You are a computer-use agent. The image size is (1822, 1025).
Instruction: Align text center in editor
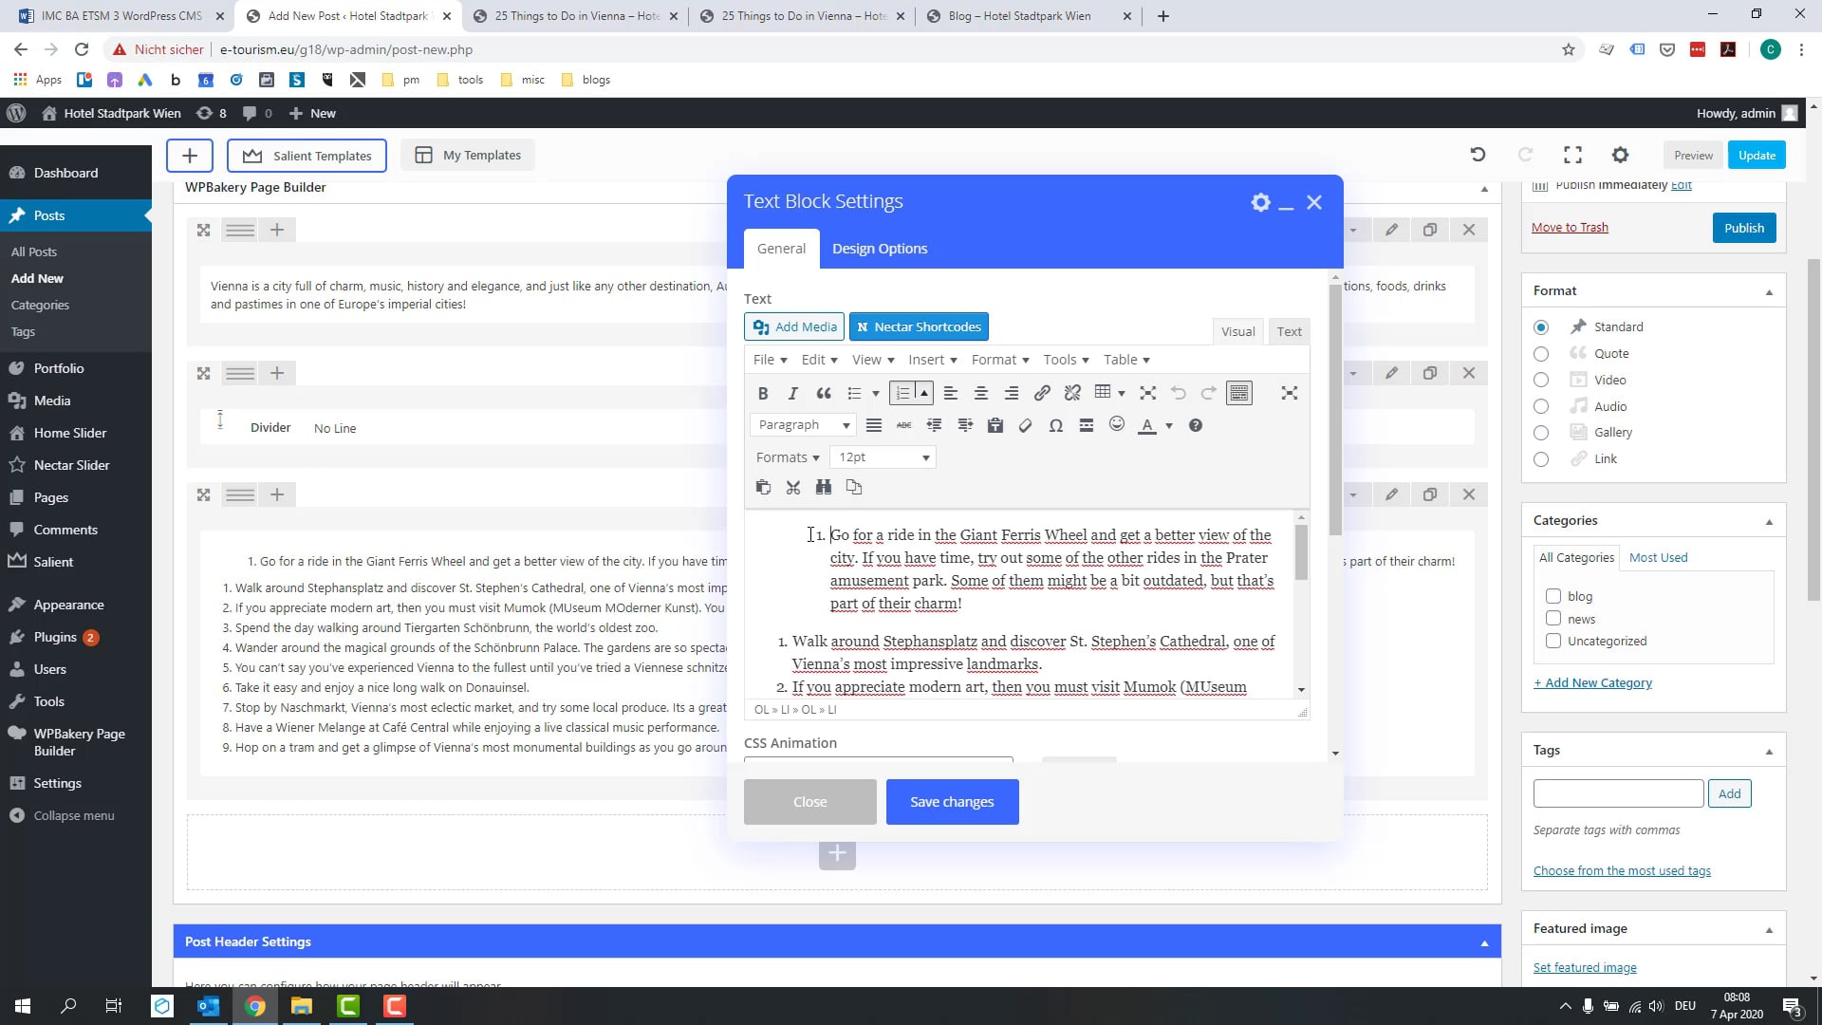pos(981,393)
